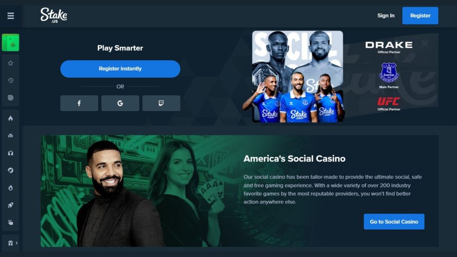Open Recent history clock icon
457x257 pixels.
[11, 80]
